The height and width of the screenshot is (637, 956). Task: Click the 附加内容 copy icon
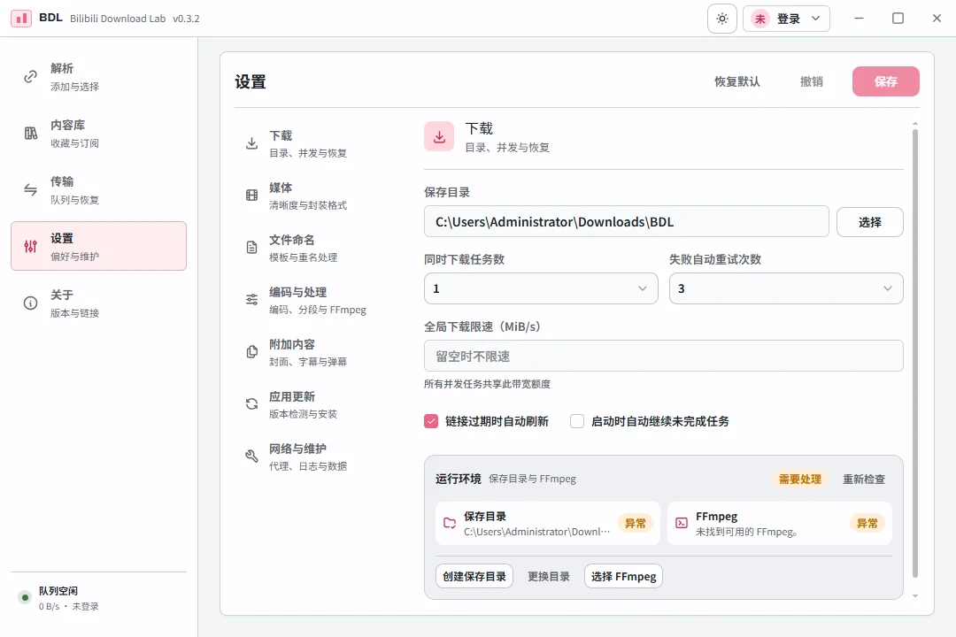click(x=251, y=352)
